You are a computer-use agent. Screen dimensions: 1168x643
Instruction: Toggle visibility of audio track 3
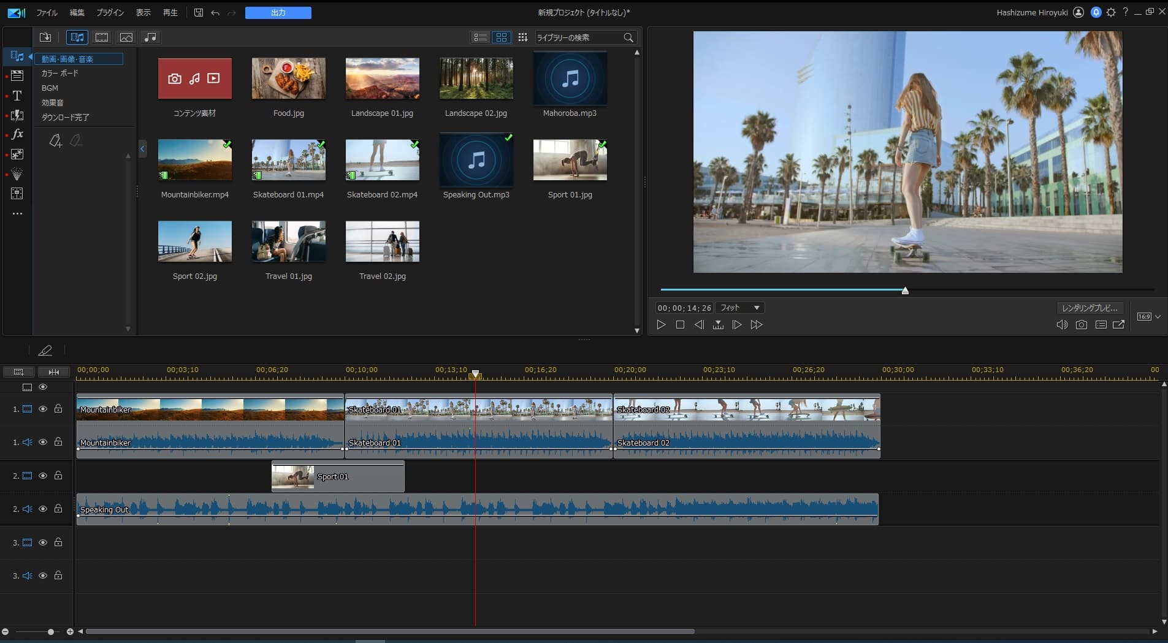43,576
